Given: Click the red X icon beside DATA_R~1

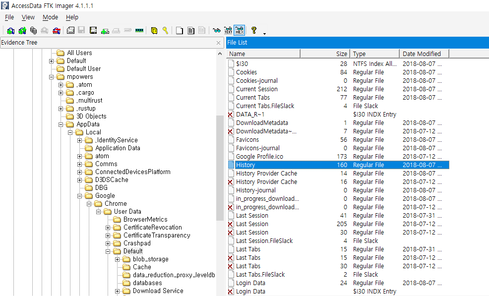Looking at the screenshot, I should (231, 115).
